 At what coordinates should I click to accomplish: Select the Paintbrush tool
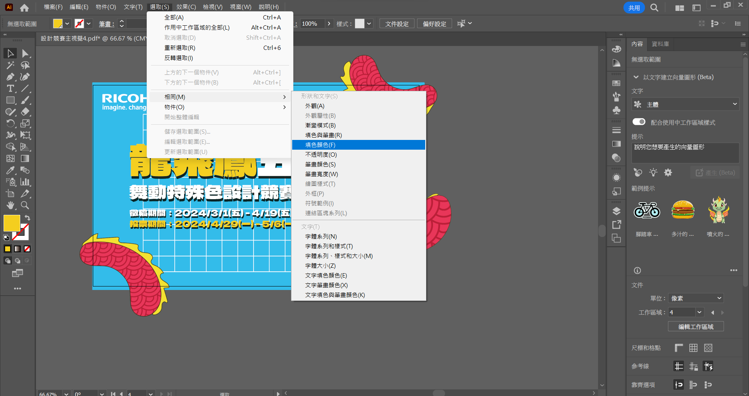(x=25, y=100)
